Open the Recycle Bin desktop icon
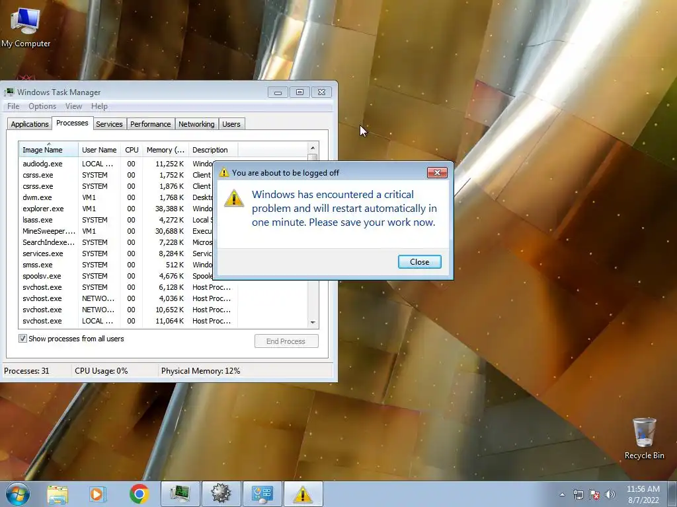The image size is (677, 507). (x=644, y=438)
